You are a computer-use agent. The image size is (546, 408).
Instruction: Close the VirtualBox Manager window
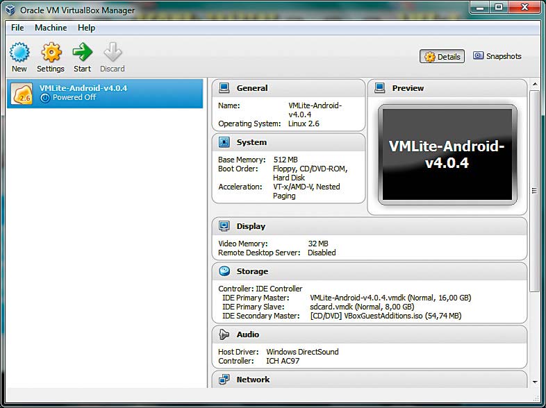pos(524,7)
